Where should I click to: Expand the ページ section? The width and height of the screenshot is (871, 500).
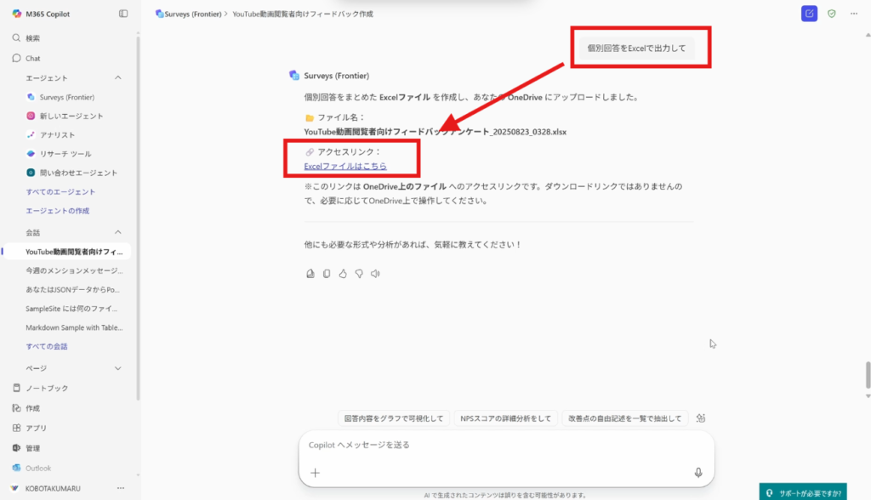pos(118,368)
